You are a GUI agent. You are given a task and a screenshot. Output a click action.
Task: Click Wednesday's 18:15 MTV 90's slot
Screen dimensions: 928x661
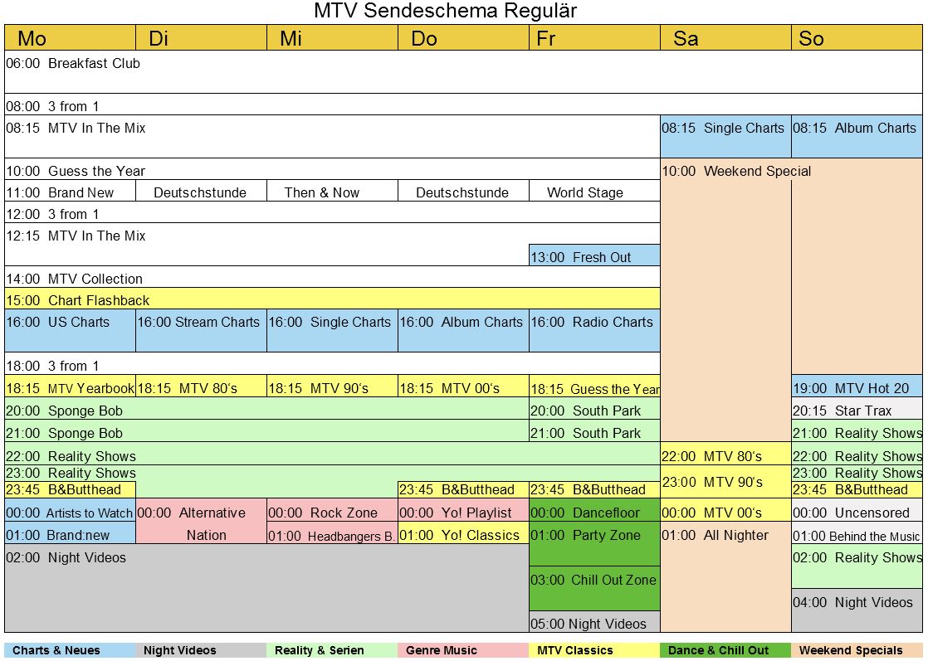click(333, 386)
